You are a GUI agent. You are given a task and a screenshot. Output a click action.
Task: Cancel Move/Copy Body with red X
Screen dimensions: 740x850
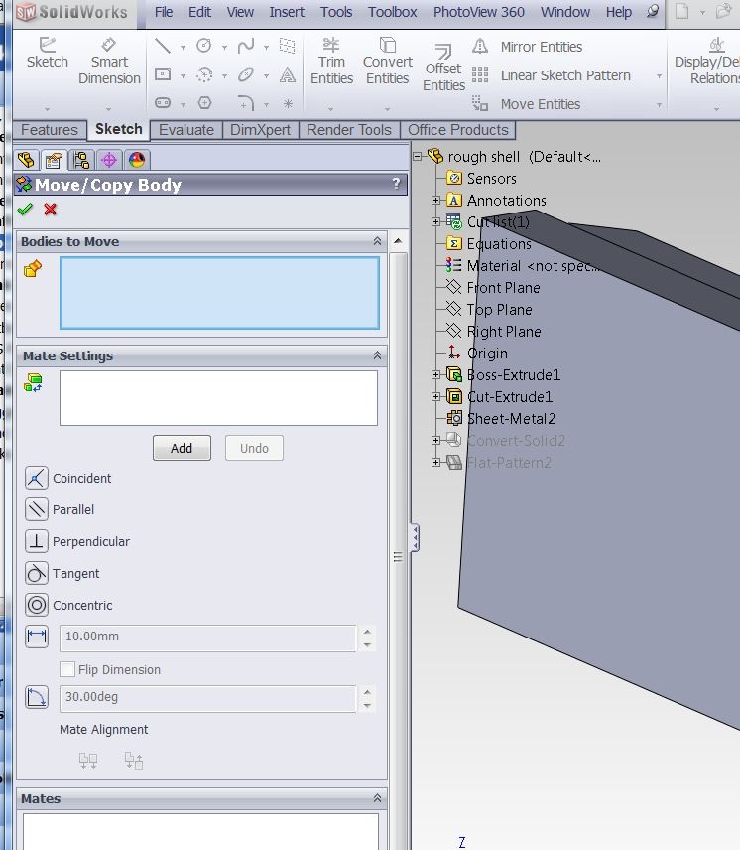(51, 210)
